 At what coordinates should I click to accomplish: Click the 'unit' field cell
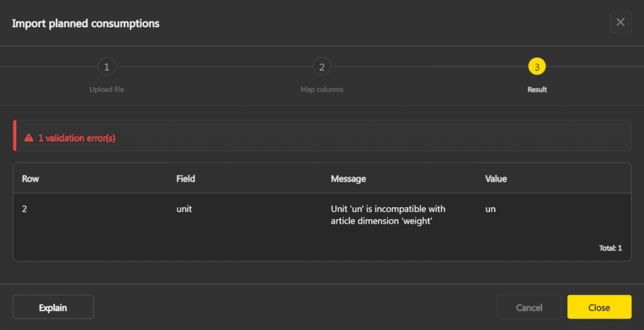tap(184, 209)
